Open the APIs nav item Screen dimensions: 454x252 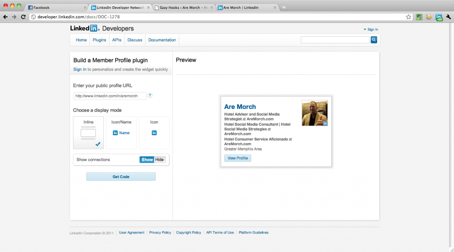click(117, 40)
